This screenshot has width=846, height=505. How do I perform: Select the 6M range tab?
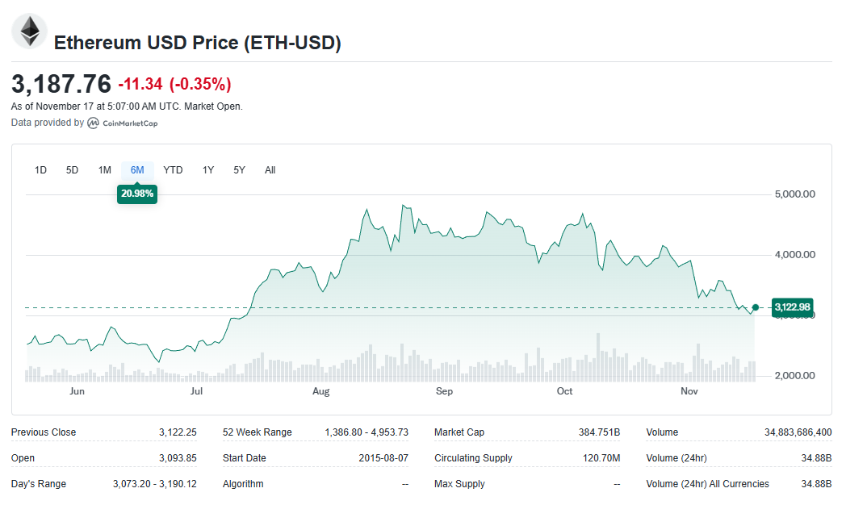pyautogui.click(x=137, y=170)
